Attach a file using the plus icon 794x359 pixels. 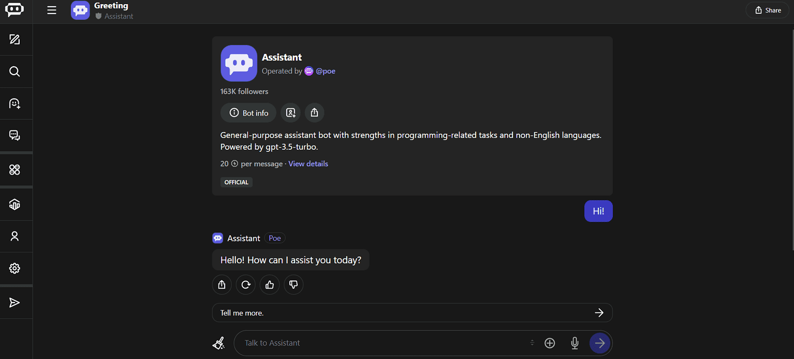tap(550, 343)
